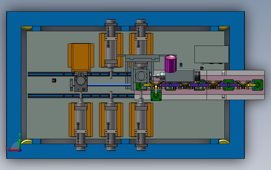Select the yellow corner pad at the frame's top-left
Screen dimensions: 271x170
click(x=27, y=28)
